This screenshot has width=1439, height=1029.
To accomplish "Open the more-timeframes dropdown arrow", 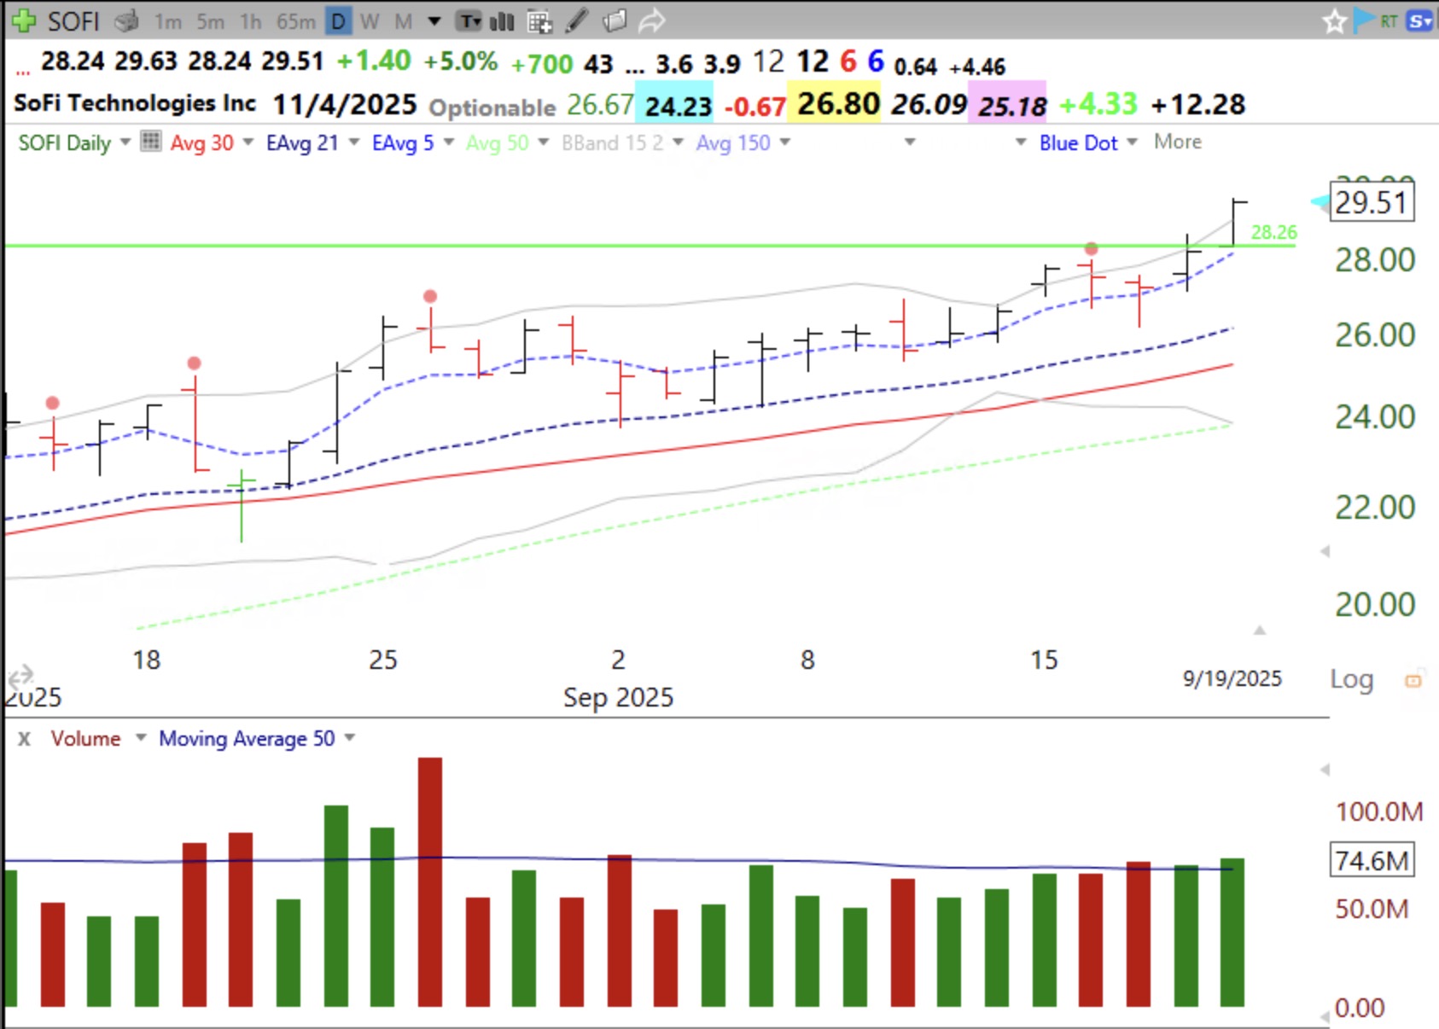I will (x=434, y=21).
